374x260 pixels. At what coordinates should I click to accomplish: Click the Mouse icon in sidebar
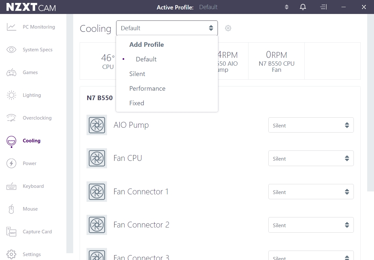[x=11, y=209]
